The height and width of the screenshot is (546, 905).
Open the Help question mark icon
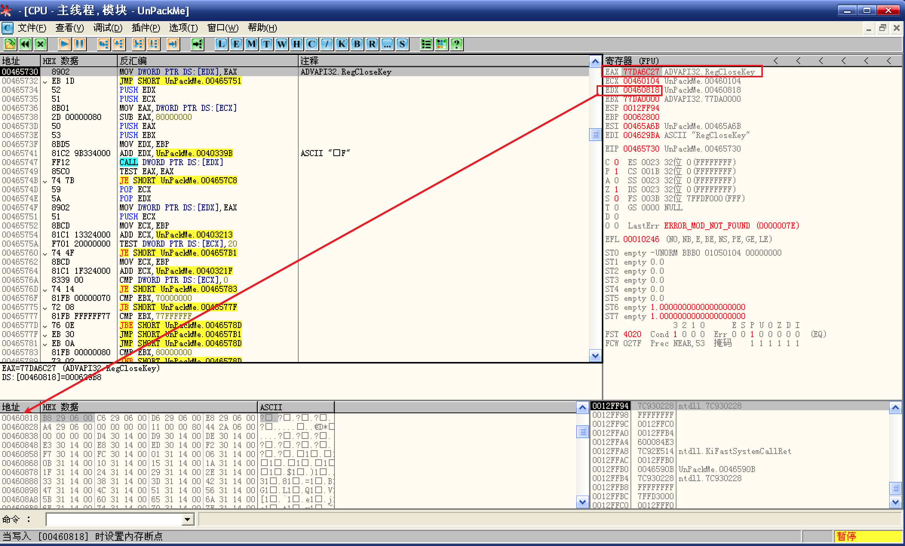[456, 44]
